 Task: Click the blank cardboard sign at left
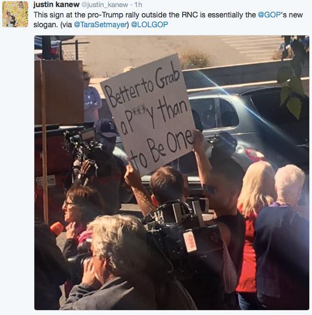pos(59,92)
